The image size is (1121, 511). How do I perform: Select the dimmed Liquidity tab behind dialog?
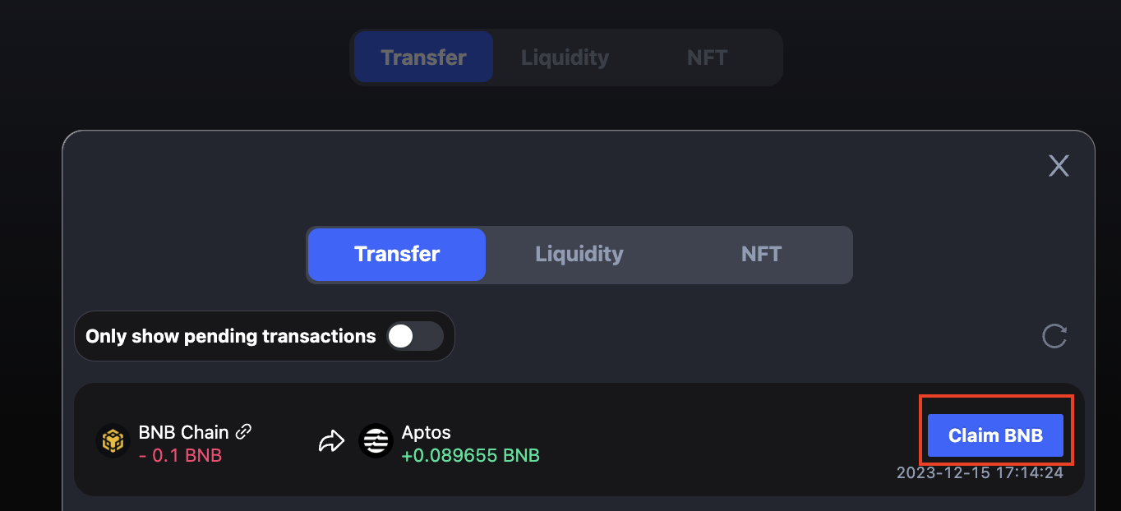(x=565, y=58)
